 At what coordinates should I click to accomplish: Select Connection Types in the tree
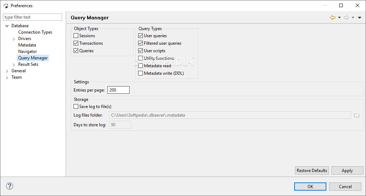(x=35, y=32)
